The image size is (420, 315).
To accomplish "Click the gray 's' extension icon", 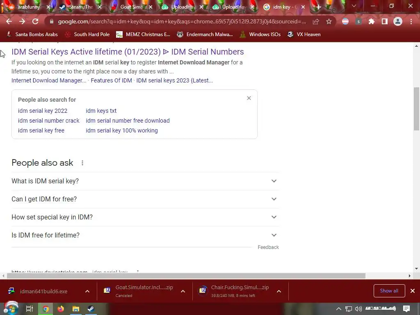I will click(x=358, y=21).
